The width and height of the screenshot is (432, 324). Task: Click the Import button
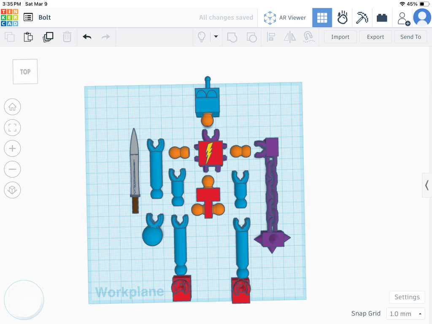click(x=340, y=37)
